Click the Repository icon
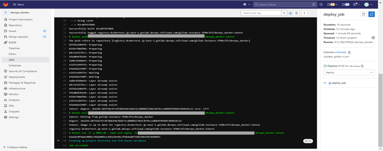Screen dimensions: 383x151 (5, 25)
